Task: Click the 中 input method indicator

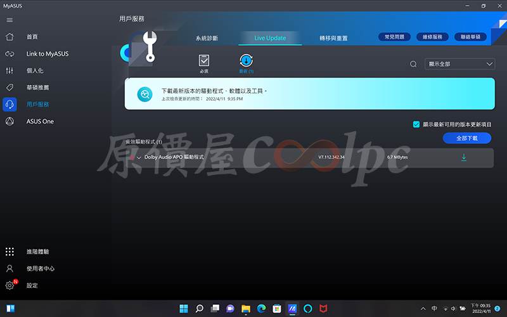Action: click(434, 309)
